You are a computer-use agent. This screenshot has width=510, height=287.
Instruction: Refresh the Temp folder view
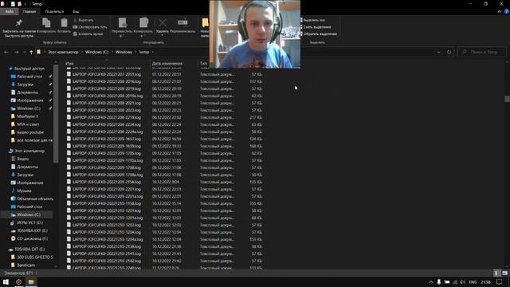(x=449, y=52)
